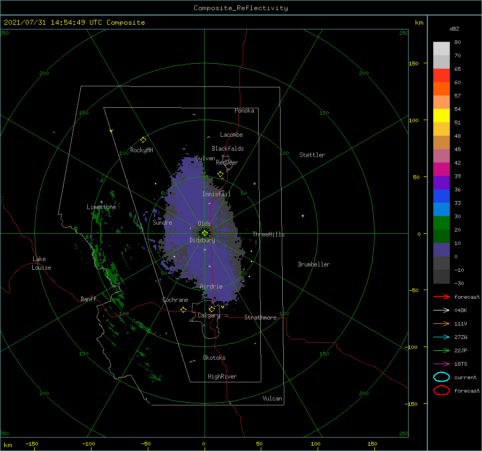Screen dimensions: 482x451
Task: Select the orange 111V arrow legend icon
Action: [441, 323]
